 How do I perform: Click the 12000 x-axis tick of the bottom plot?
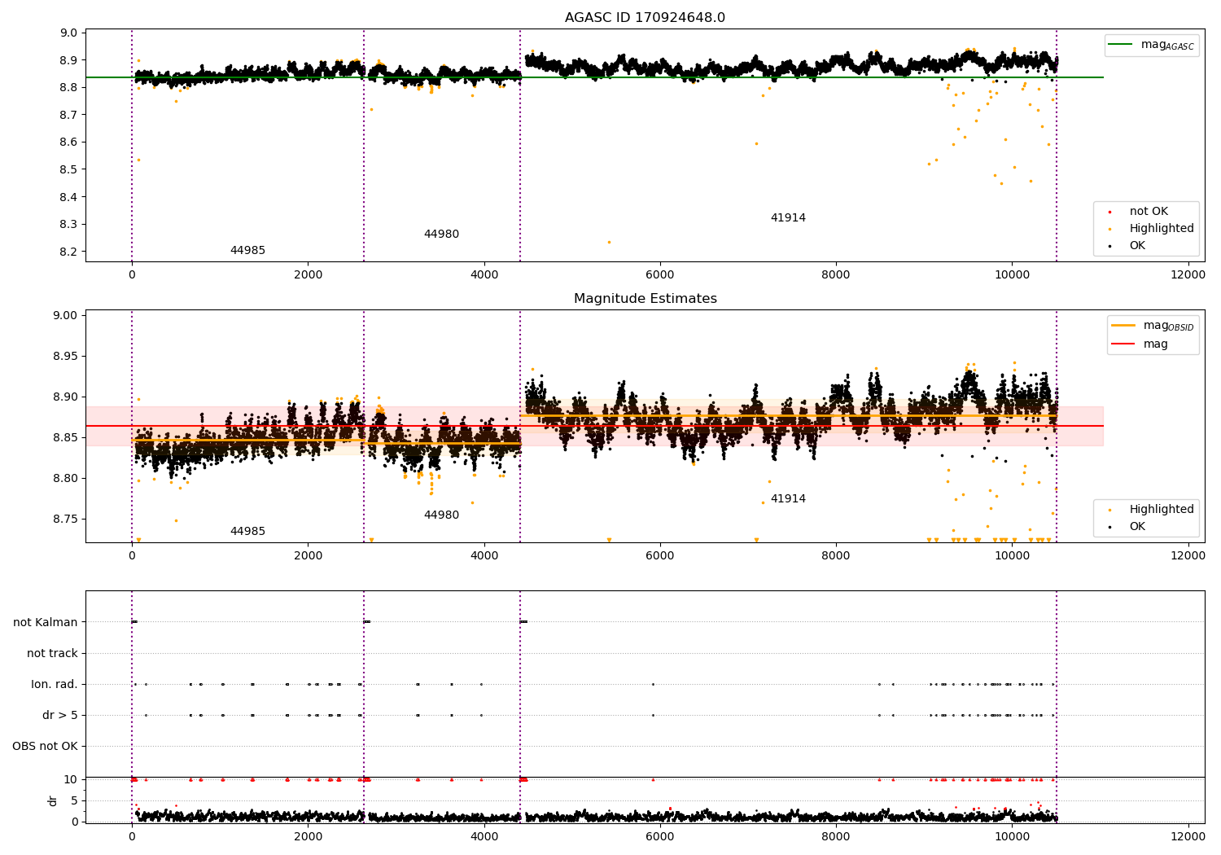tap(1188, 837)
